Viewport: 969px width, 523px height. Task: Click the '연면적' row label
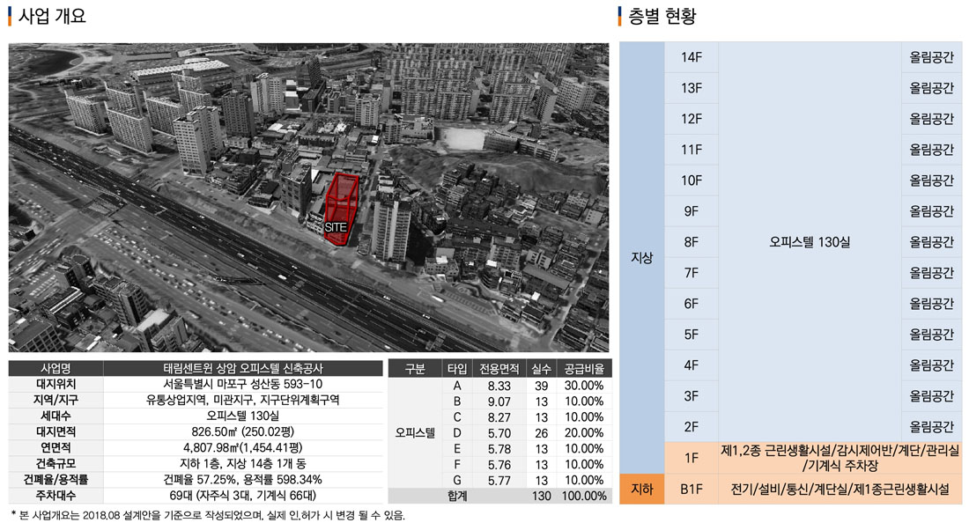(x=55, y=447)
